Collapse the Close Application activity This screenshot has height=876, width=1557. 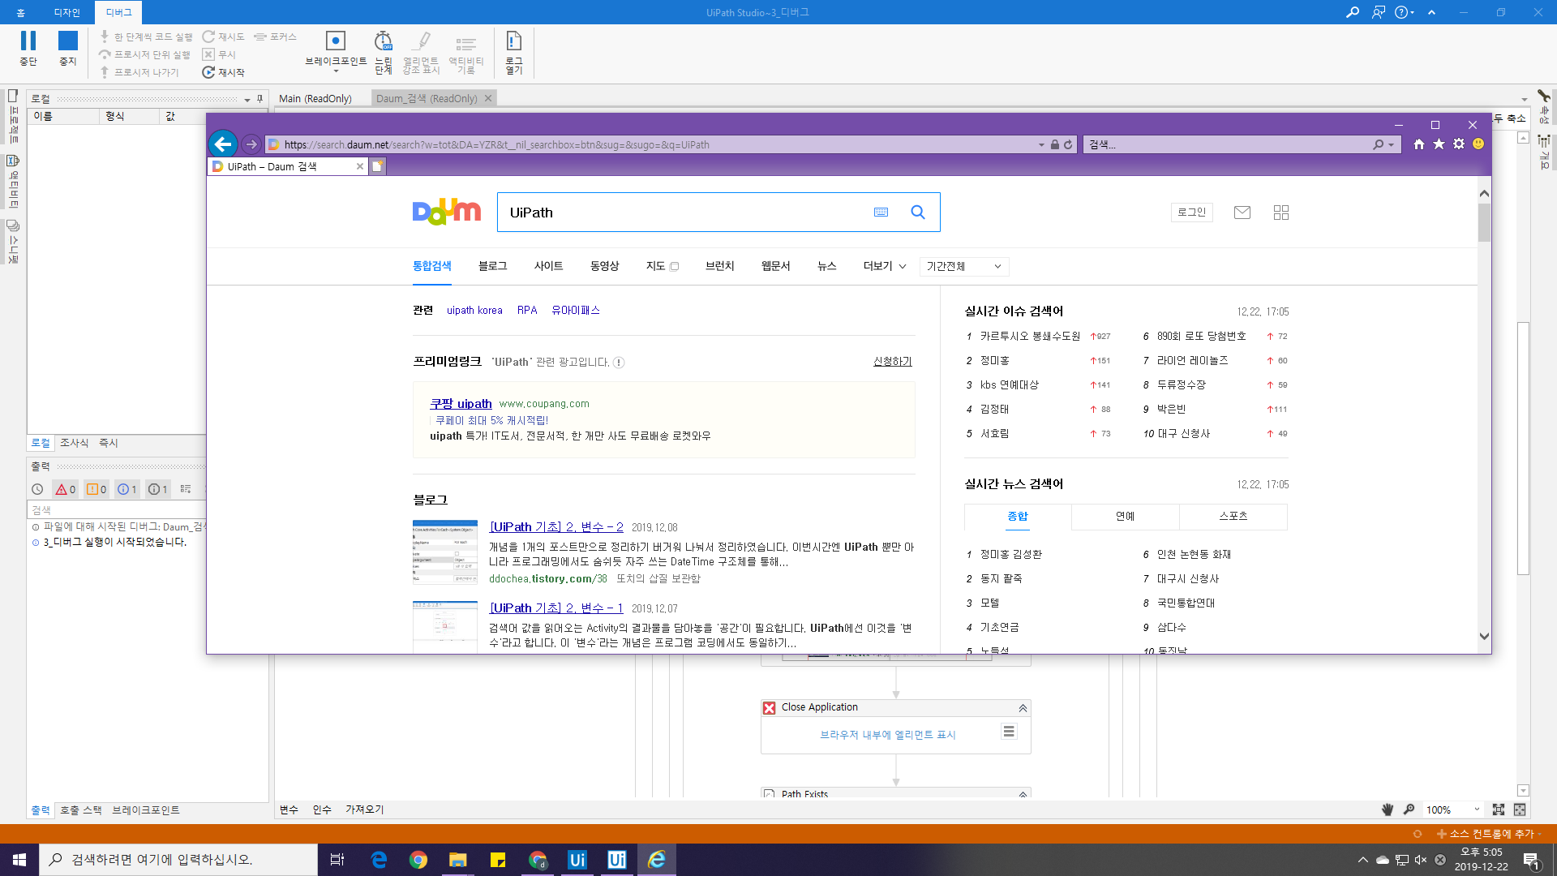[x=1023, y=708]
